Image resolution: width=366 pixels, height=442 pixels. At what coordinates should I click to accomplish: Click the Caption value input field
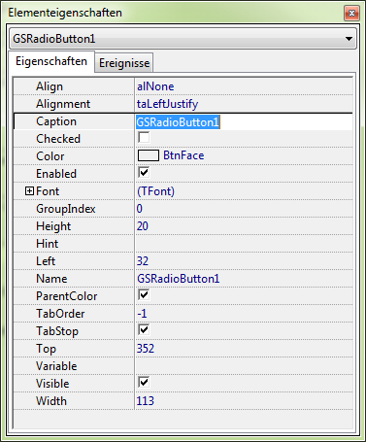point(244,121)
